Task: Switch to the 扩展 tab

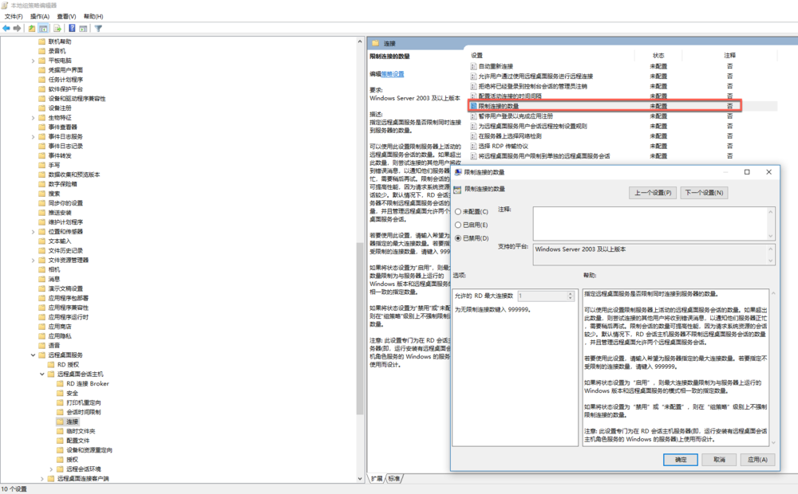Action: [377, 478]
